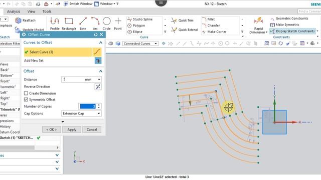Click the Number of Copies spinner arrows
321x180 pixels.
point(99,106)
